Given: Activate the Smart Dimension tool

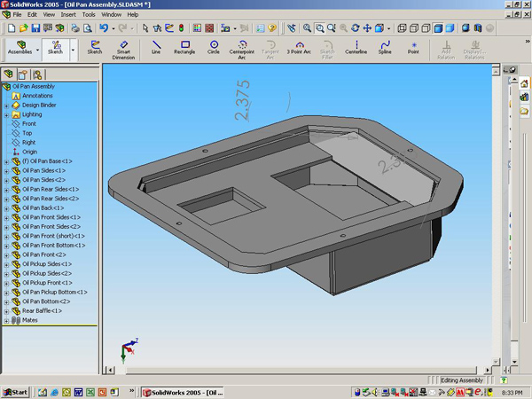Looking at the screenshot, I should point(123,48).
